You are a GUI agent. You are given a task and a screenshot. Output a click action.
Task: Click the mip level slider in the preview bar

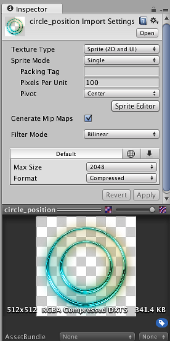[135, 210]
